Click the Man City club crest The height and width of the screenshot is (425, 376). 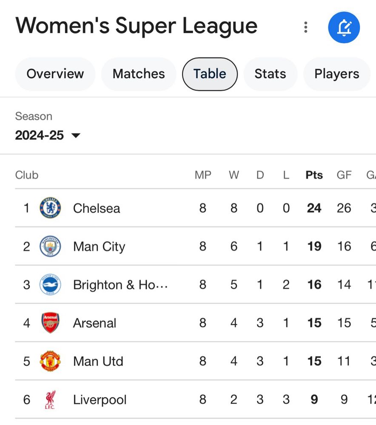(50, 246)
